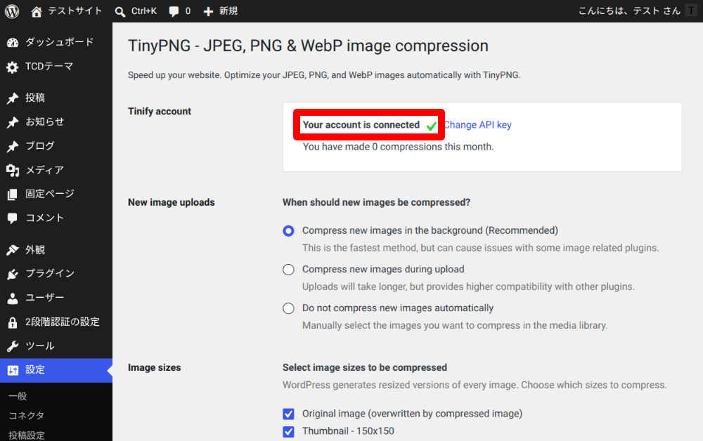The width and height of the screenshot is (703, 441).
Task: Toggle Original image checkbox
Action: 288,414
